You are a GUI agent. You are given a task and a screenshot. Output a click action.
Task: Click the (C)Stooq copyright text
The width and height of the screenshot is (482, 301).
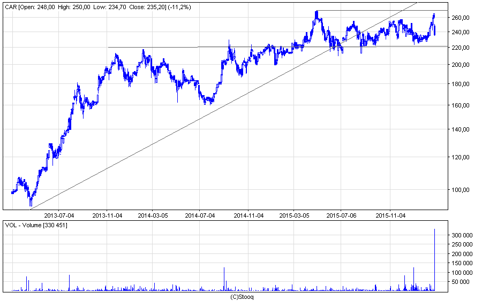[x=242, y=297]
